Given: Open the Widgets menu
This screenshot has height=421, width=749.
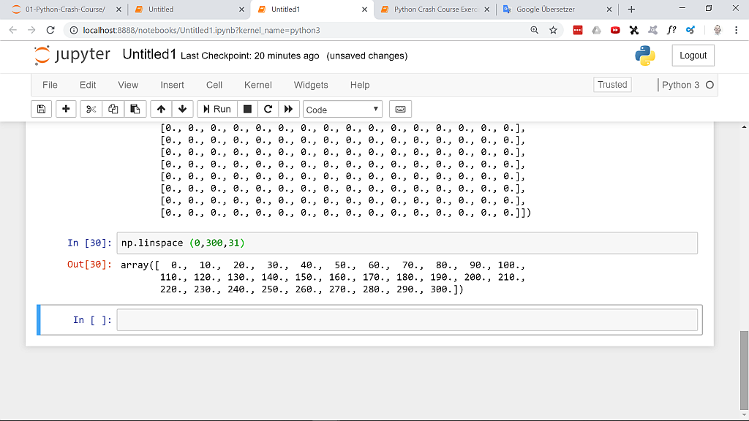Looking at the screenshot, I should [311, 85].
